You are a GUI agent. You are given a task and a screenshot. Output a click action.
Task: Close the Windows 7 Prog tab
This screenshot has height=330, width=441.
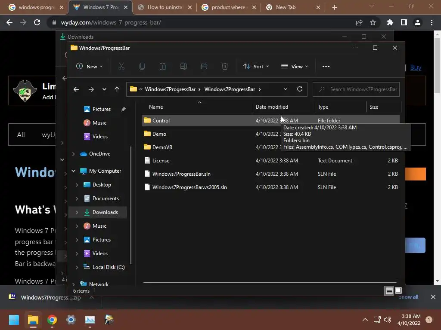point(126,7)
